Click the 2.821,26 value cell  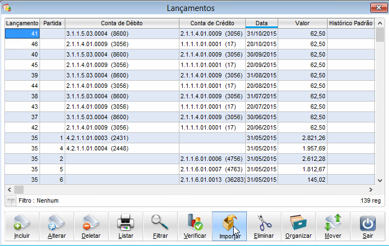point(302,137)
